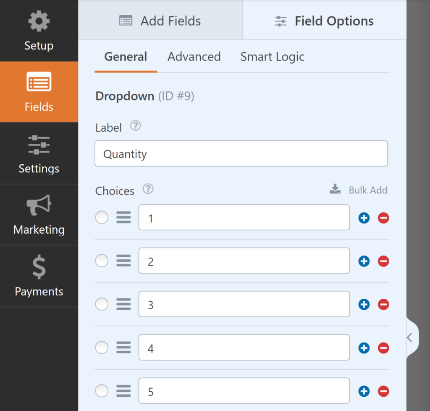This screenshot has width=430, height=411.
Task: Open the Settings sliders icon
Action: coord(39,145)
